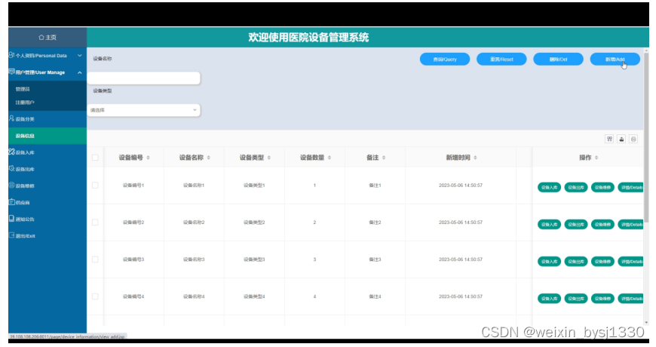The image size is (656, 347).
Task: Tick the checkbox for row 设备编号3
Action: (x=95, y=259)
